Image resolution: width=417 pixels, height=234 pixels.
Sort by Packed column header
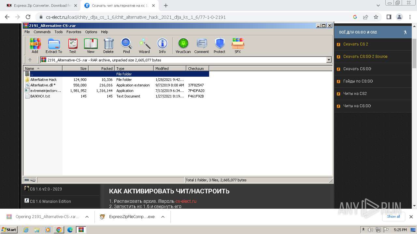point(101,68)
